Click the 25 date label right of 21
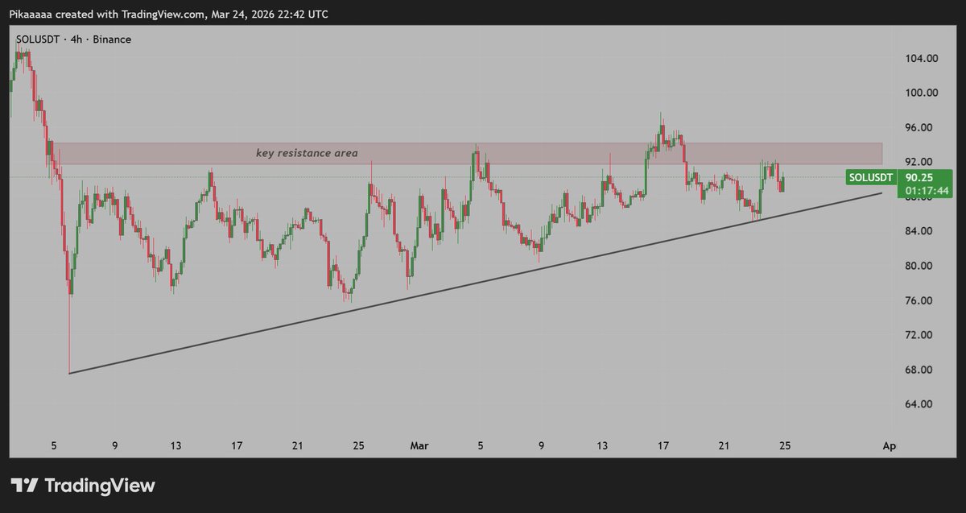966x513 pixels. pyautogui.click(x=786, y=445)
